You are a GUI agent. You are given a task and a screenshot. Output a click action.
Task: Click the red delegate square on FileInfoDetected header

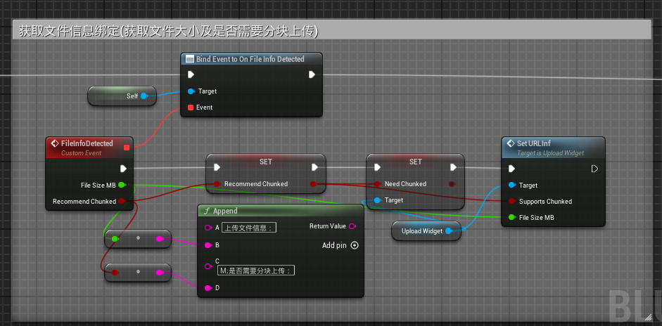tap(127, 148)
